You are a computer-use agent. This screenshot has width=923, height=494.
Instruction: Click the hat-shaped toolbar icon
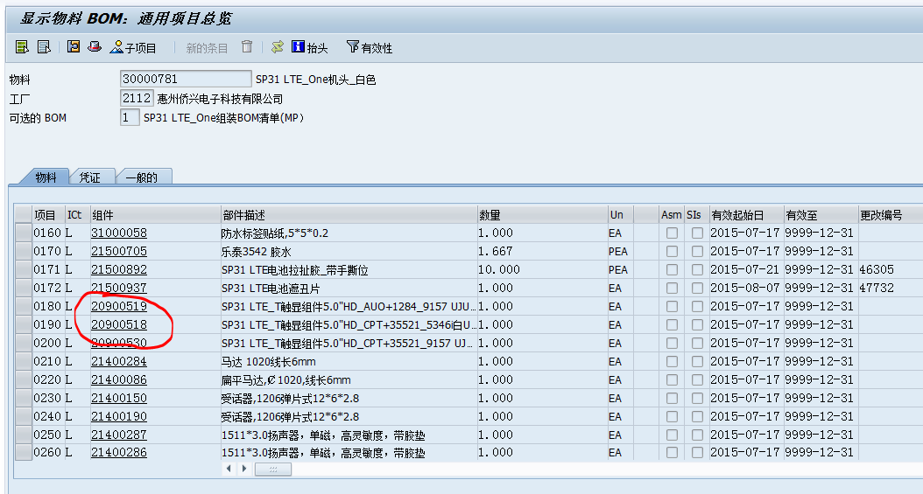click(95, 47)
